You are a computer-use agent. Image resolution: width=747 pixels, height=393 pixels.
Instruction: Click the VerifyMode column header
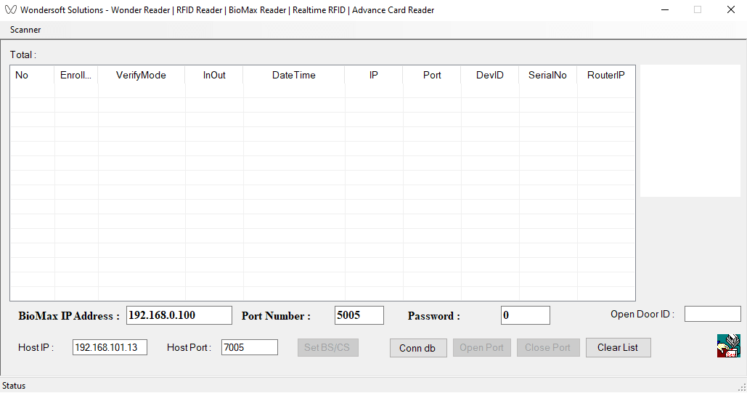pos(141,76)
